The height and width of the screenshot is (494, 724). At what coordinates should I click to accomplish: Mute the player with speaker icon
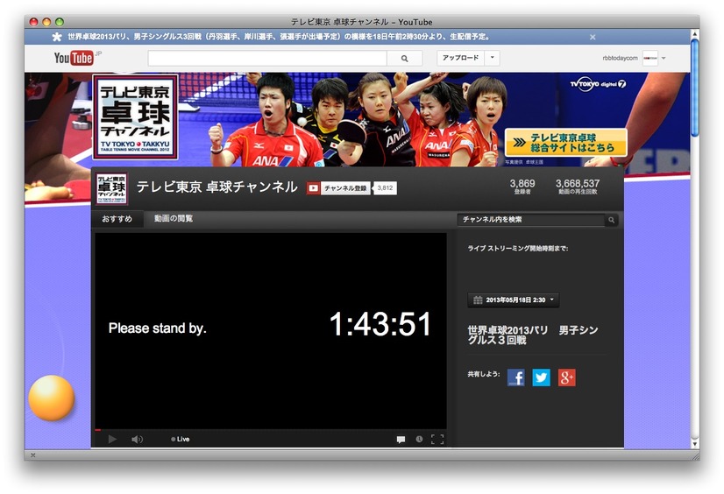[x=137, y=439]
